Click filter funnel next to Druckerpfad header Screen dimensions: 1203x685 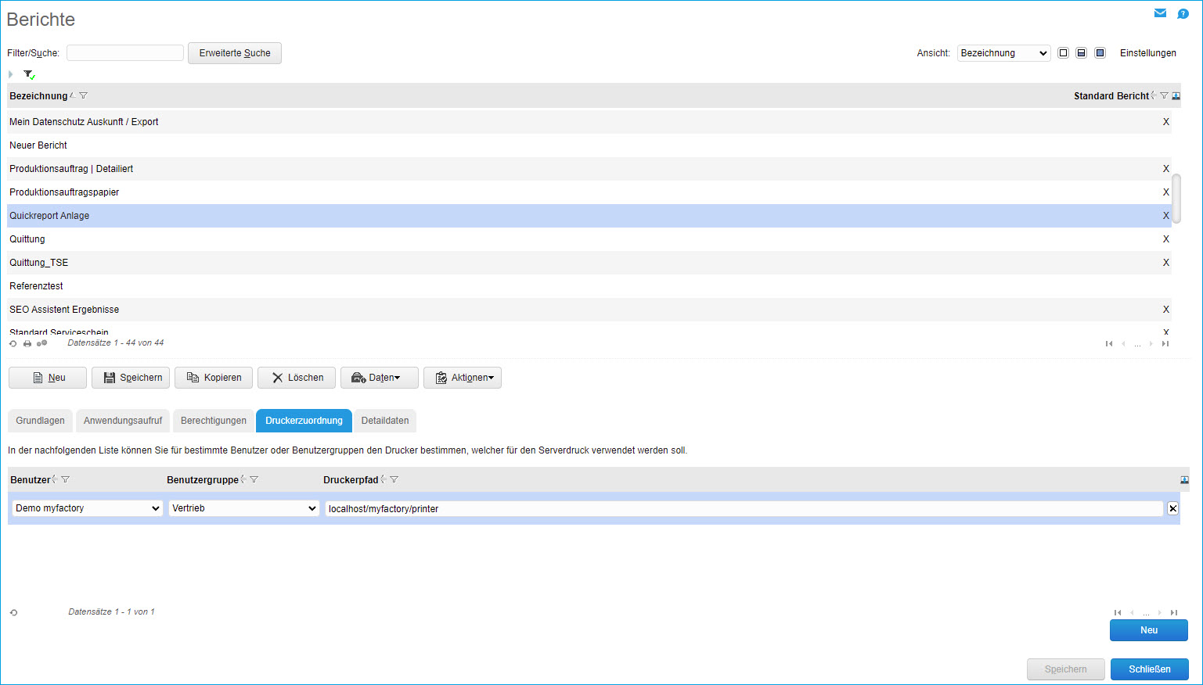point(394,479)
